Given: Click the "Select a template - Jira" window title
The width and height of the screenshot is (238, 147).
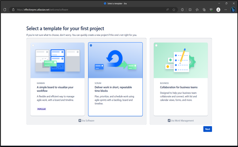Looking at the screenshot, I should click(x=117, y=3).
